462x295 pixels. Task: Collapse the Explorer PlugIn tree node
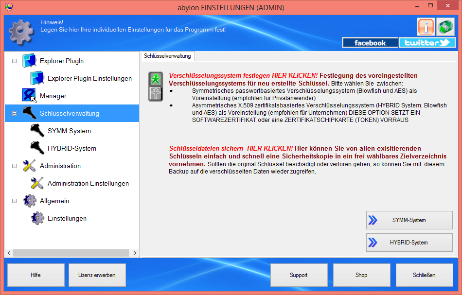tap(14, 61)
